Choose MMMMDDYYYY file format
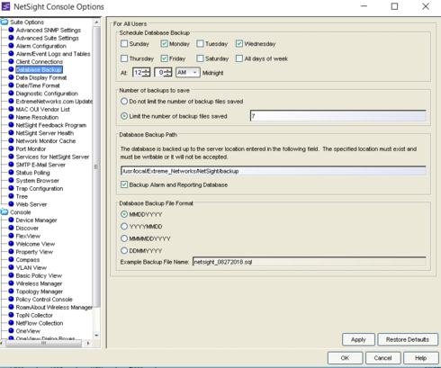441x368 pixels. pos(124,238)
